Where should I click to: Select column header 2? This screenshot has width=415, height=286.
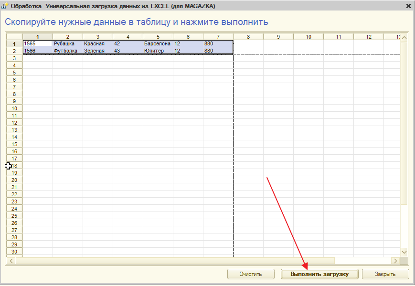(x=68, y=37)
